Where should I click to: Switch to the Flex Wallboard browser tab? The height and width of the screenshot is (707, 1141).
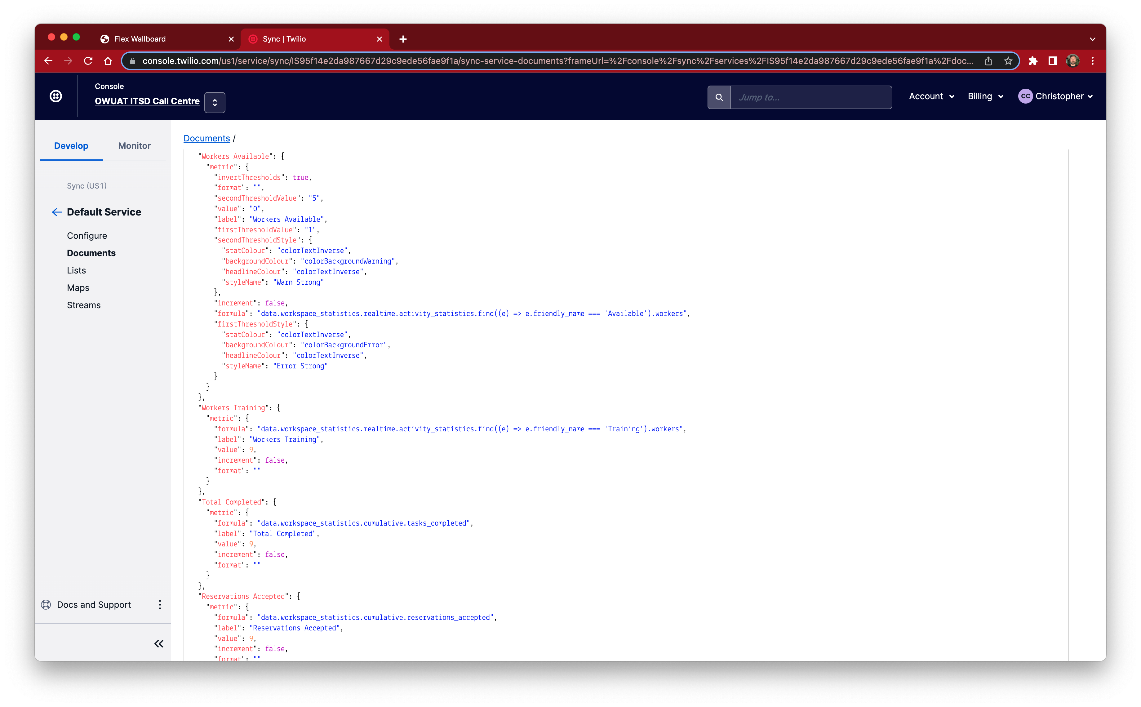[x=140, y=39]
